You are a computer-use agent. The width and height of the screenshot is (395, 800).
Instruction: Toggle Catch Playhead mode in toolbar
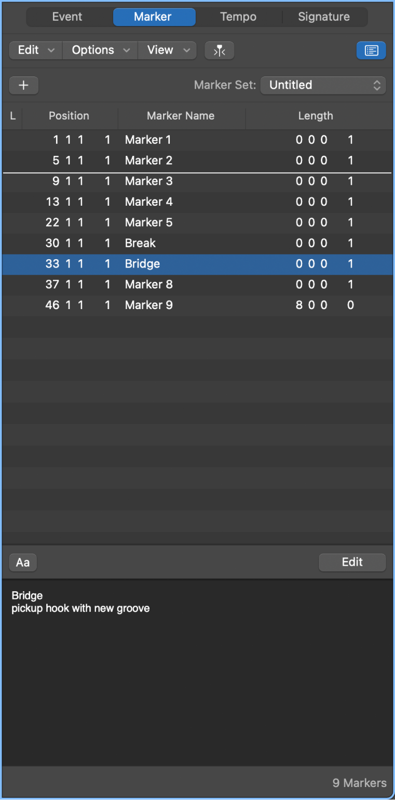coord(219,50)
